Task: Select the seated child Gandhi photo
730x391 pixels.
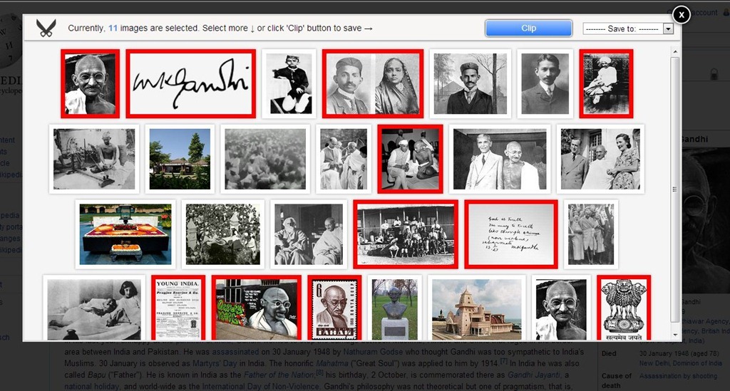Action: pyautogui.click(x=289, y=84)
